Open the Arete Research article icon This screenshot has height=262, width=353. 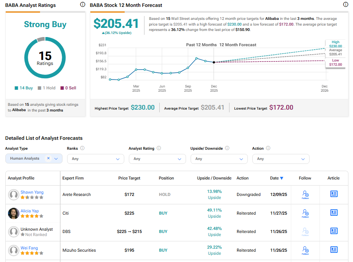(334, 194)
